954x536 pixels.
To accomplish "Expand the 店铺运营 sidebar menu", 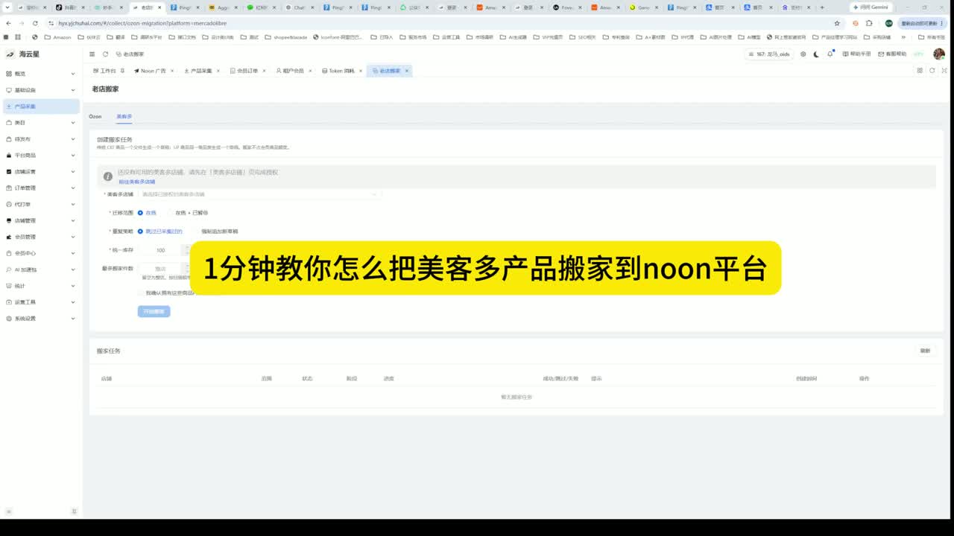I will (x=40, y=172).
